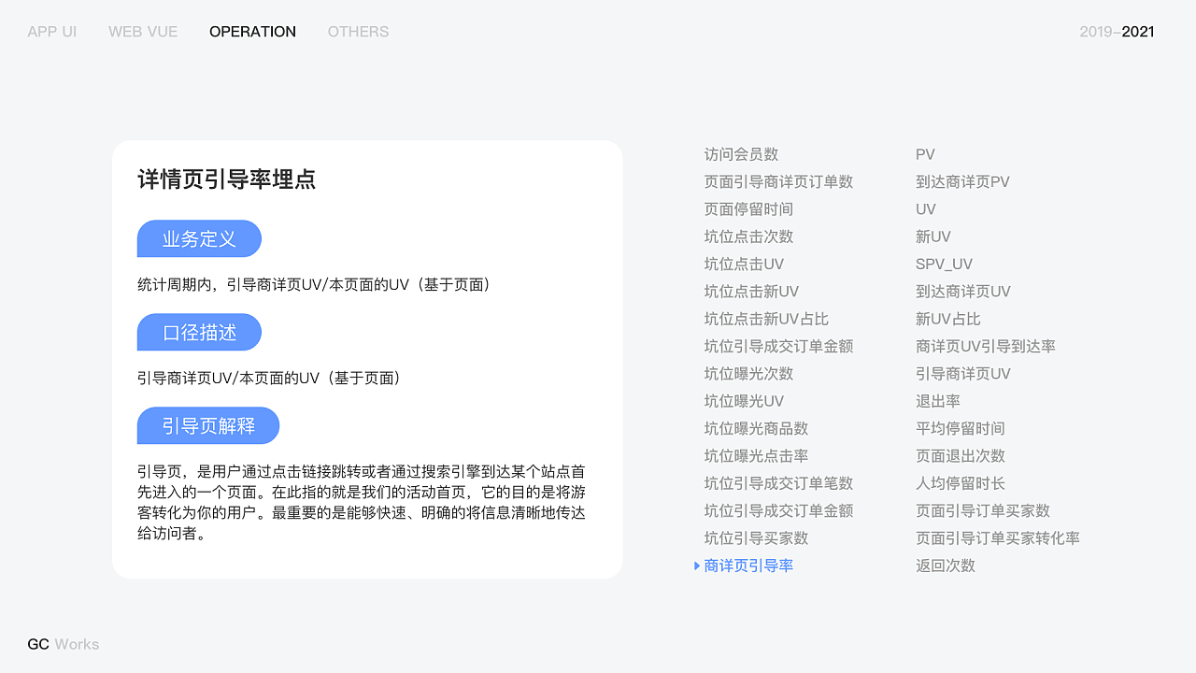1196x673 pixels.
Task: Select 平均停留时间 item
Action: point(960,428)
